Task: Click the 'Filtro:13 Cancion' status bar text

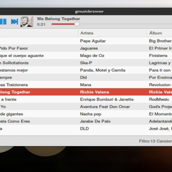Action: click(156, 141)
